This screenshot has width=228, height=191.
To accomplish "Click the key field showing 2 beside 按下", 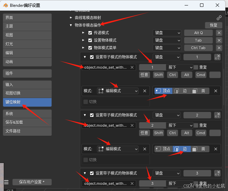I will pyautogui.click(x=152, y=125).
